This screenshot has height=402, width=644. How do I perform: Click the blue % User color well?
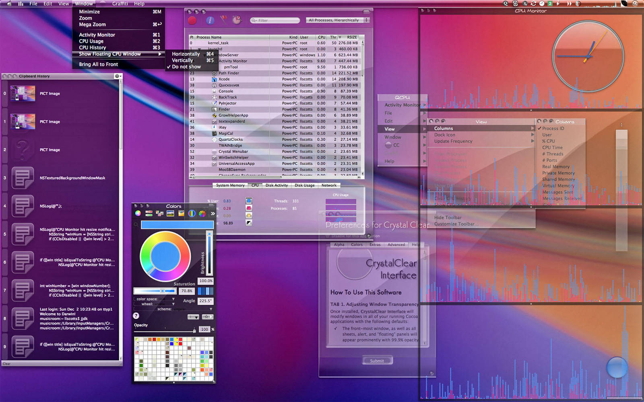coord(249,201)
